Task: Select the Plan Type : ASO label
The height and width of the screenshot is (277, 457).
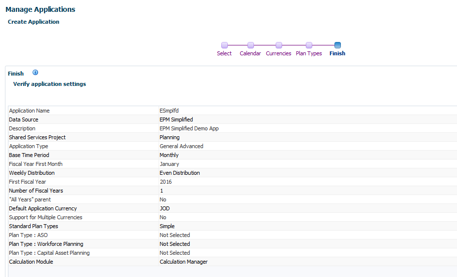Action: pyautogui.click(x=28, y=235)
